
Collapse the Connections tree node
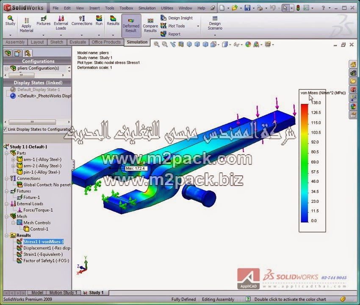pyautogui.click(x=7, y=178)
